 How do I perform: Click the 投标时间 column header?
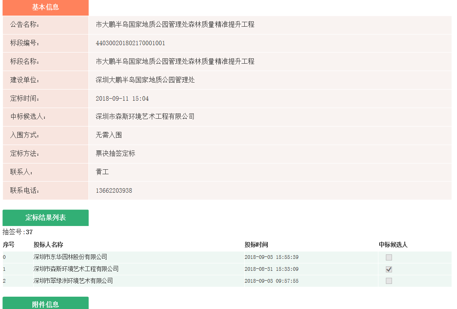click(256, 245)
